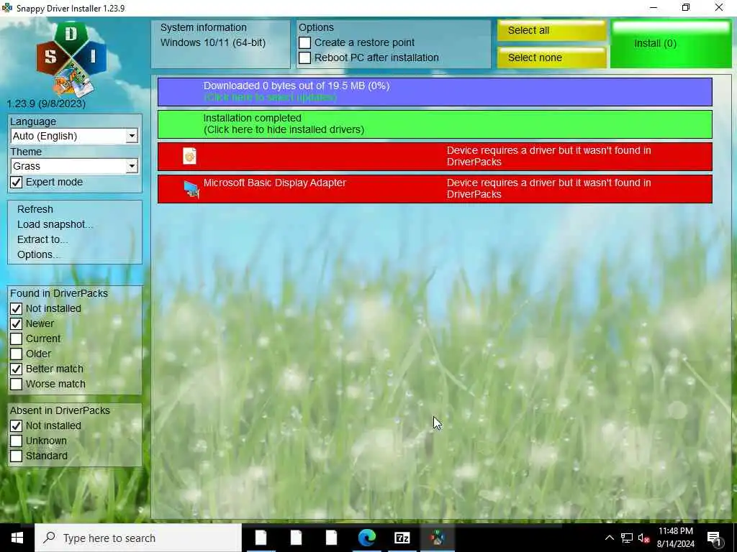Open the notification center icon
Image resolution: width=737 pixels, height=552 pixels.
pos(715,538)
